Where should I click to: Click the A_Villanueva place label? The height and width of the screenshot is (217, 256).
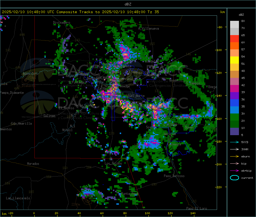click(x=148, y=29)
